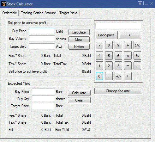Click the calculator display field
Screen dimensions: 155x142
(x=118, y=26)
